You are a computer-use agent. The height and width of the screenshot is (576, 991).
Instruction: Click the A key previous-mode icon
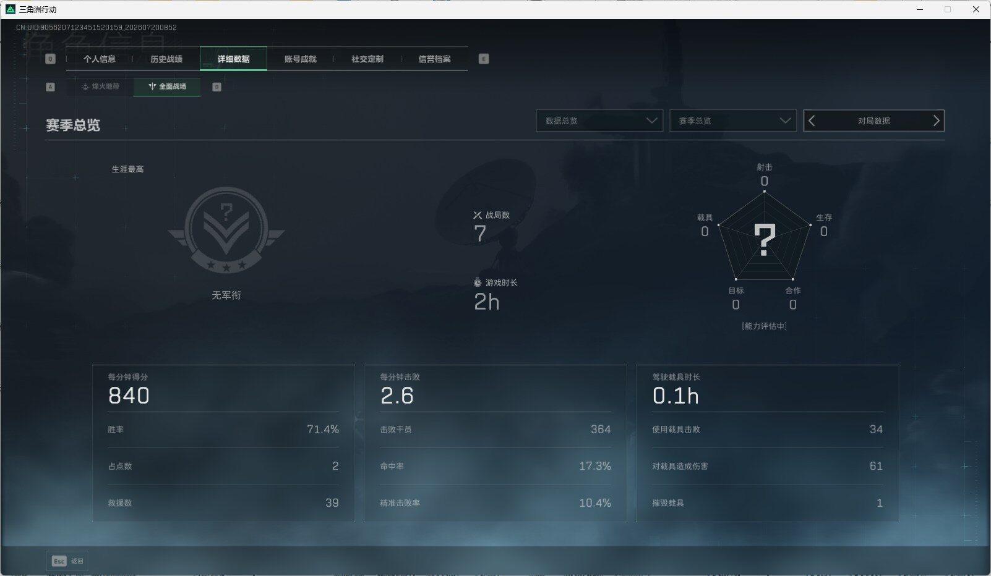51,87
